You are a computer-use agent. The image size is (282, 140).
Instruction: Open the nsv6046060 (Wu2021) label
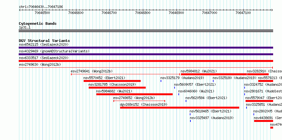click(196, 91)
